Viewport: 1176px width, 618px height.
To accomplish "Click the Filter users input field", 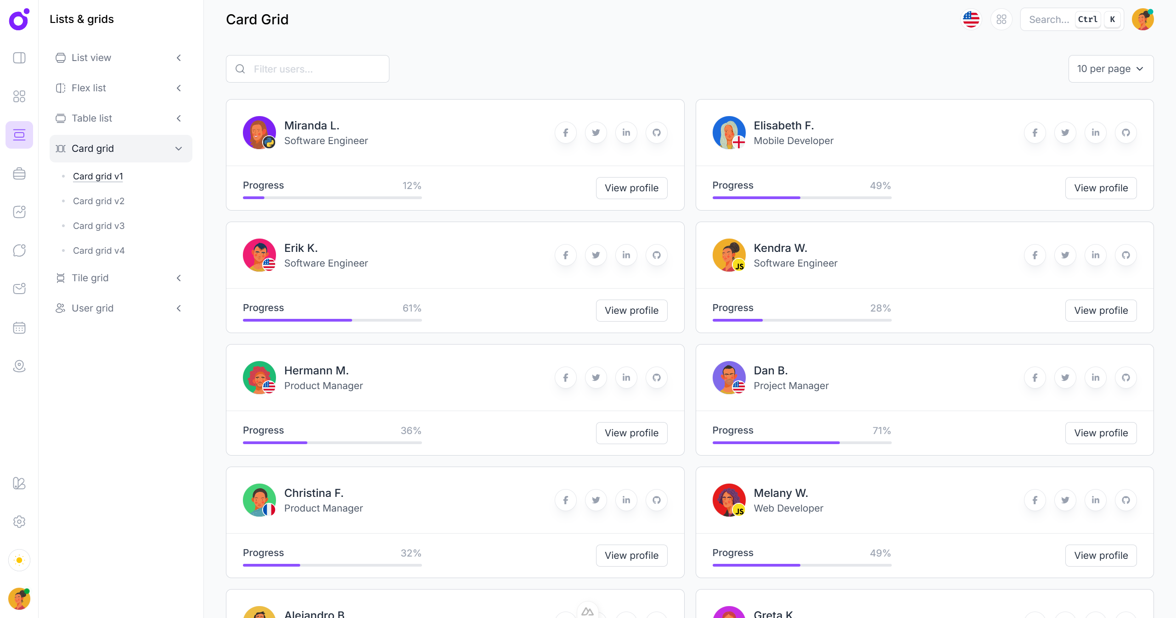I will click(317, 69).
